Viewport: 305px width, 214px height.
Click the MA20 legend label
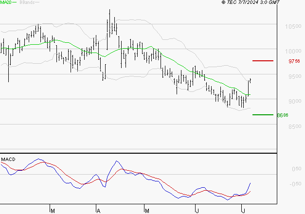click(6, 2)
